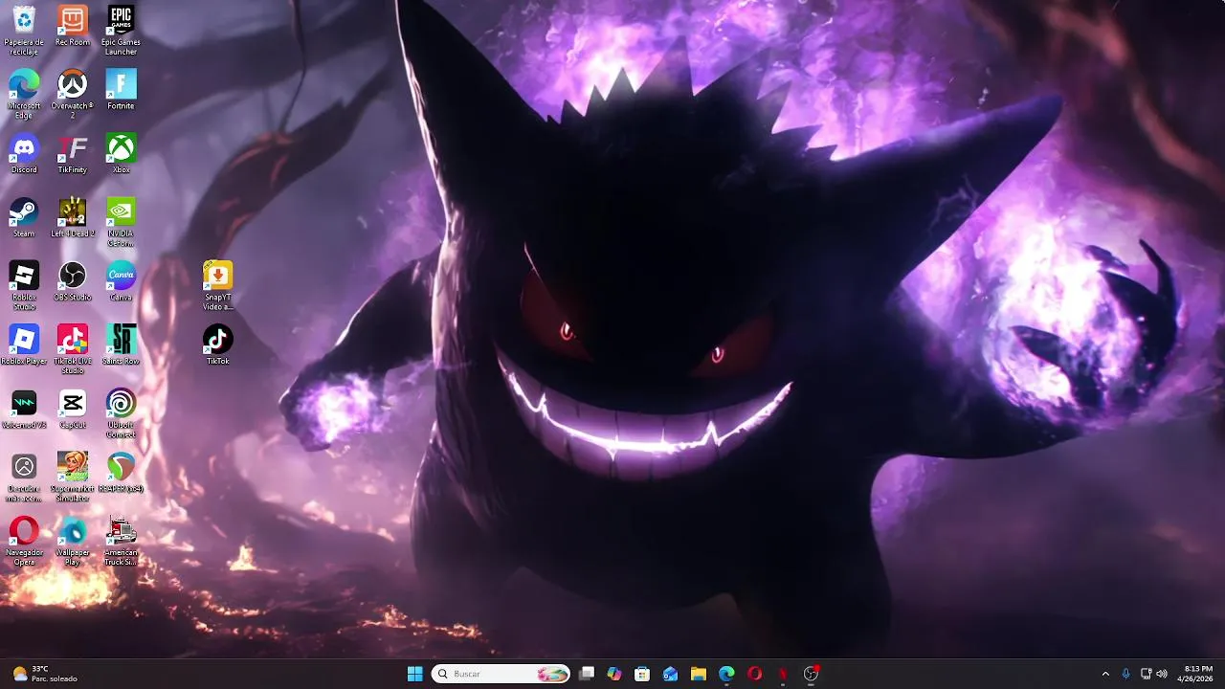Click the CapCut desktop shortcut
Image resolution: width=1225 pixels, height=689 pixels.
pos(73,409)
